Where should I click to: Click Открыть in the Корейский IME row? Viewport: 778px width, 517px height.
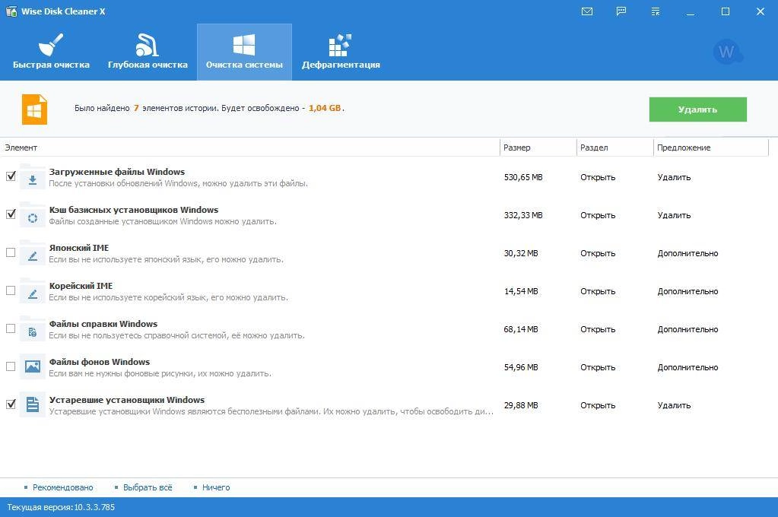pyautogui.click(x=598, y=291)
